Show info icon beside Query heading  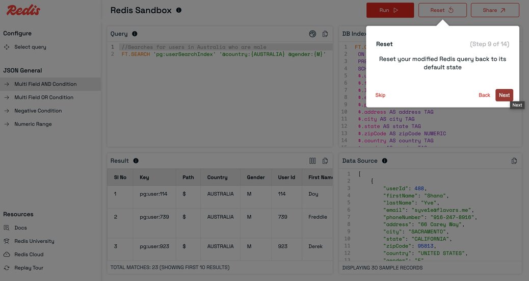coord(135,34)
